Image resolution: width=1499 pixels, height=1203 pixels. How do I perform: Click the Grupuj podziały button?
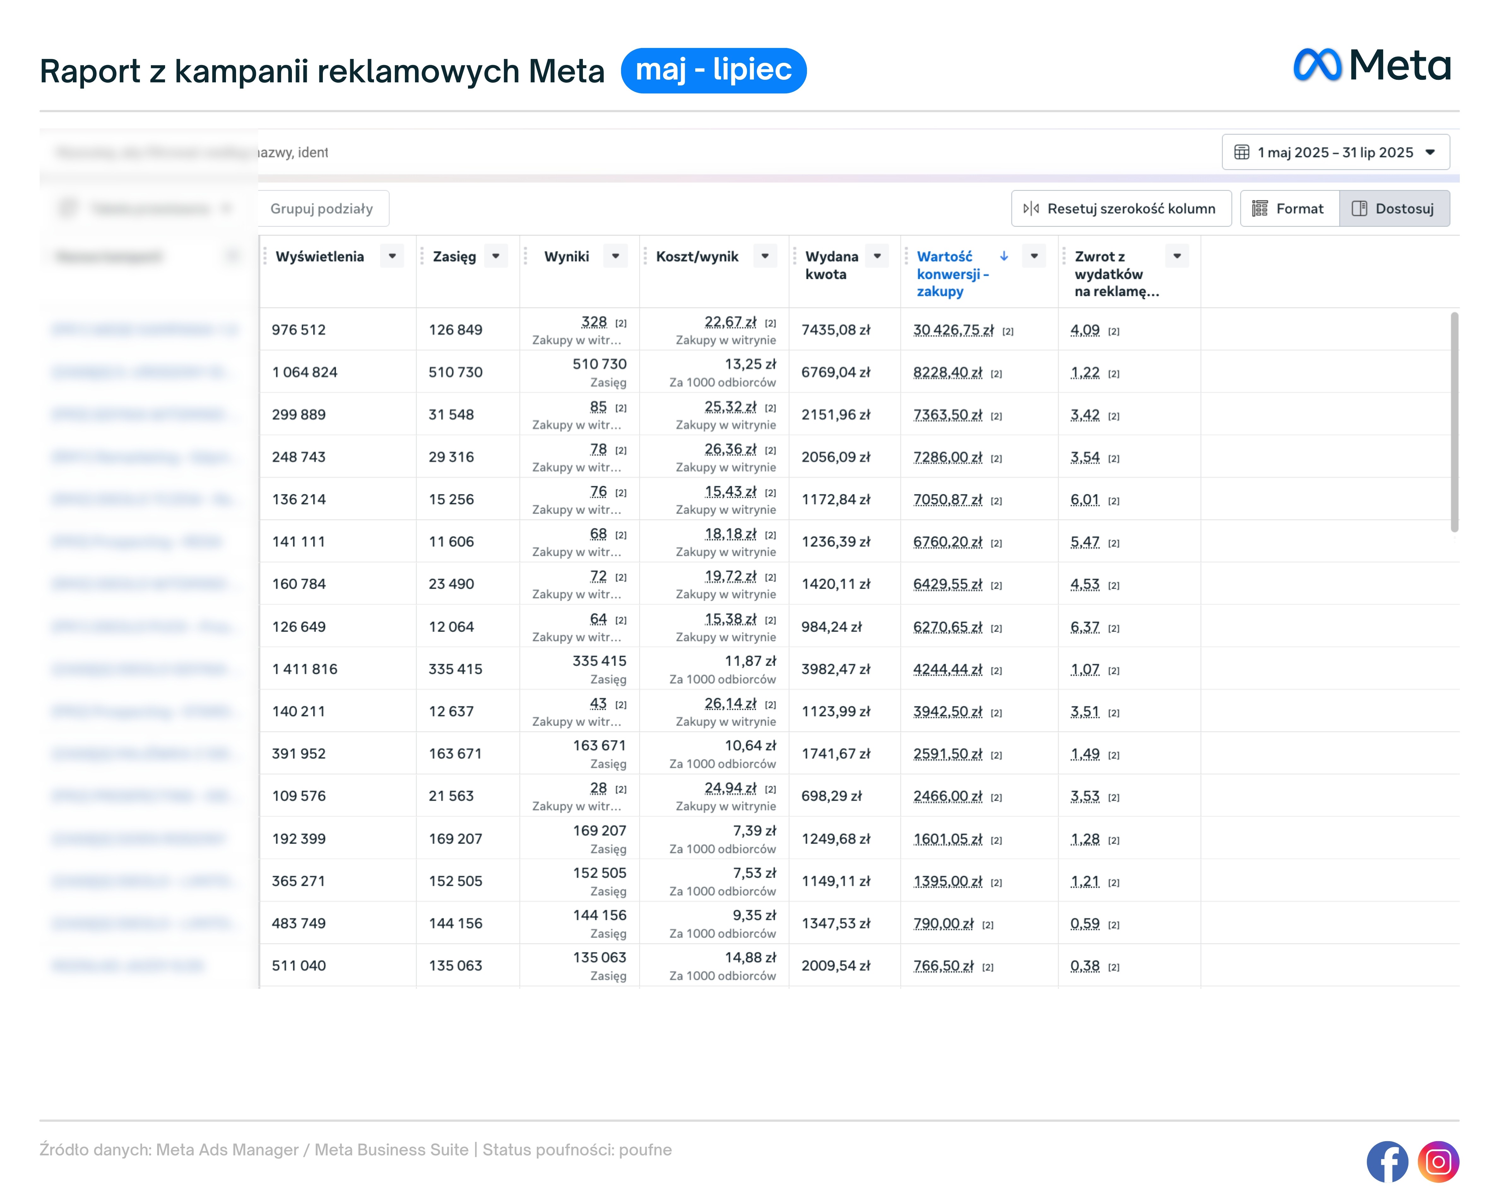tap(321, 209)
